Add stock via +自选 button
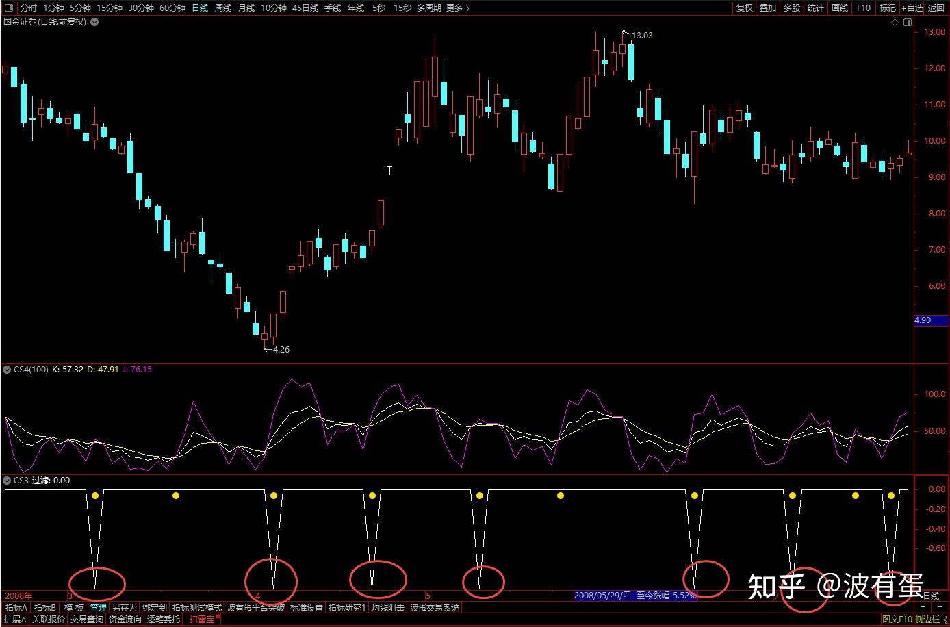This screenshot has height=627, width=950. coord(912,8)
